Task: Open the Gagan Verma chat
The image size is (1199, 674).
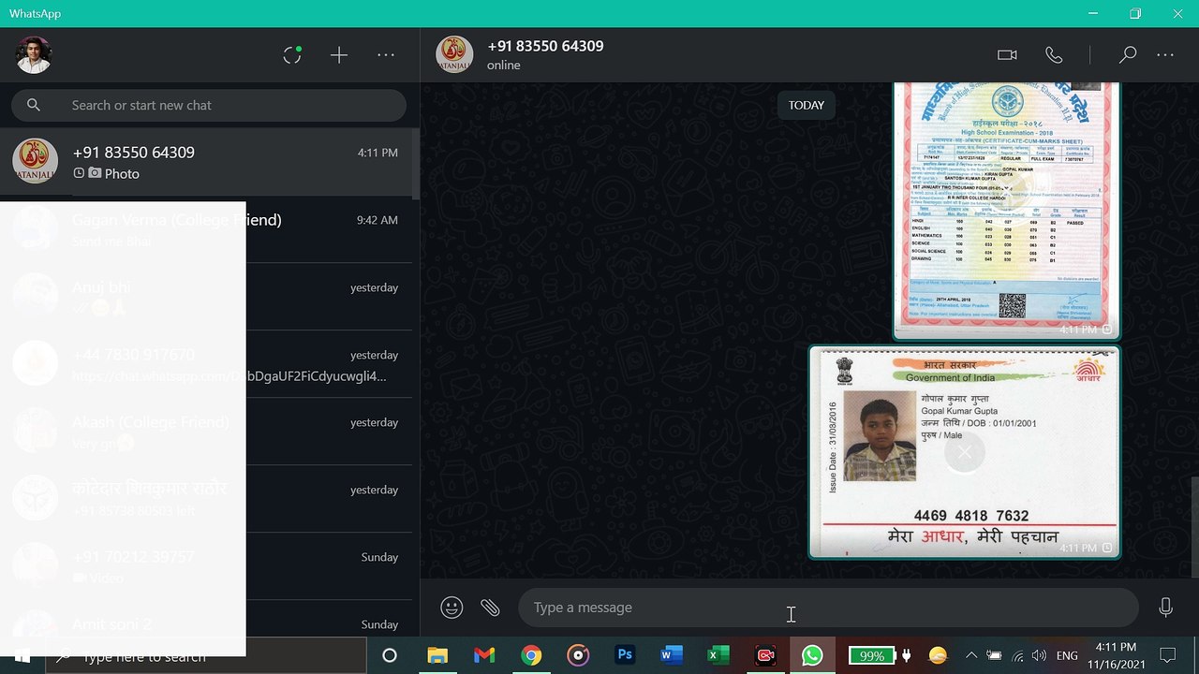Action: 206,229
